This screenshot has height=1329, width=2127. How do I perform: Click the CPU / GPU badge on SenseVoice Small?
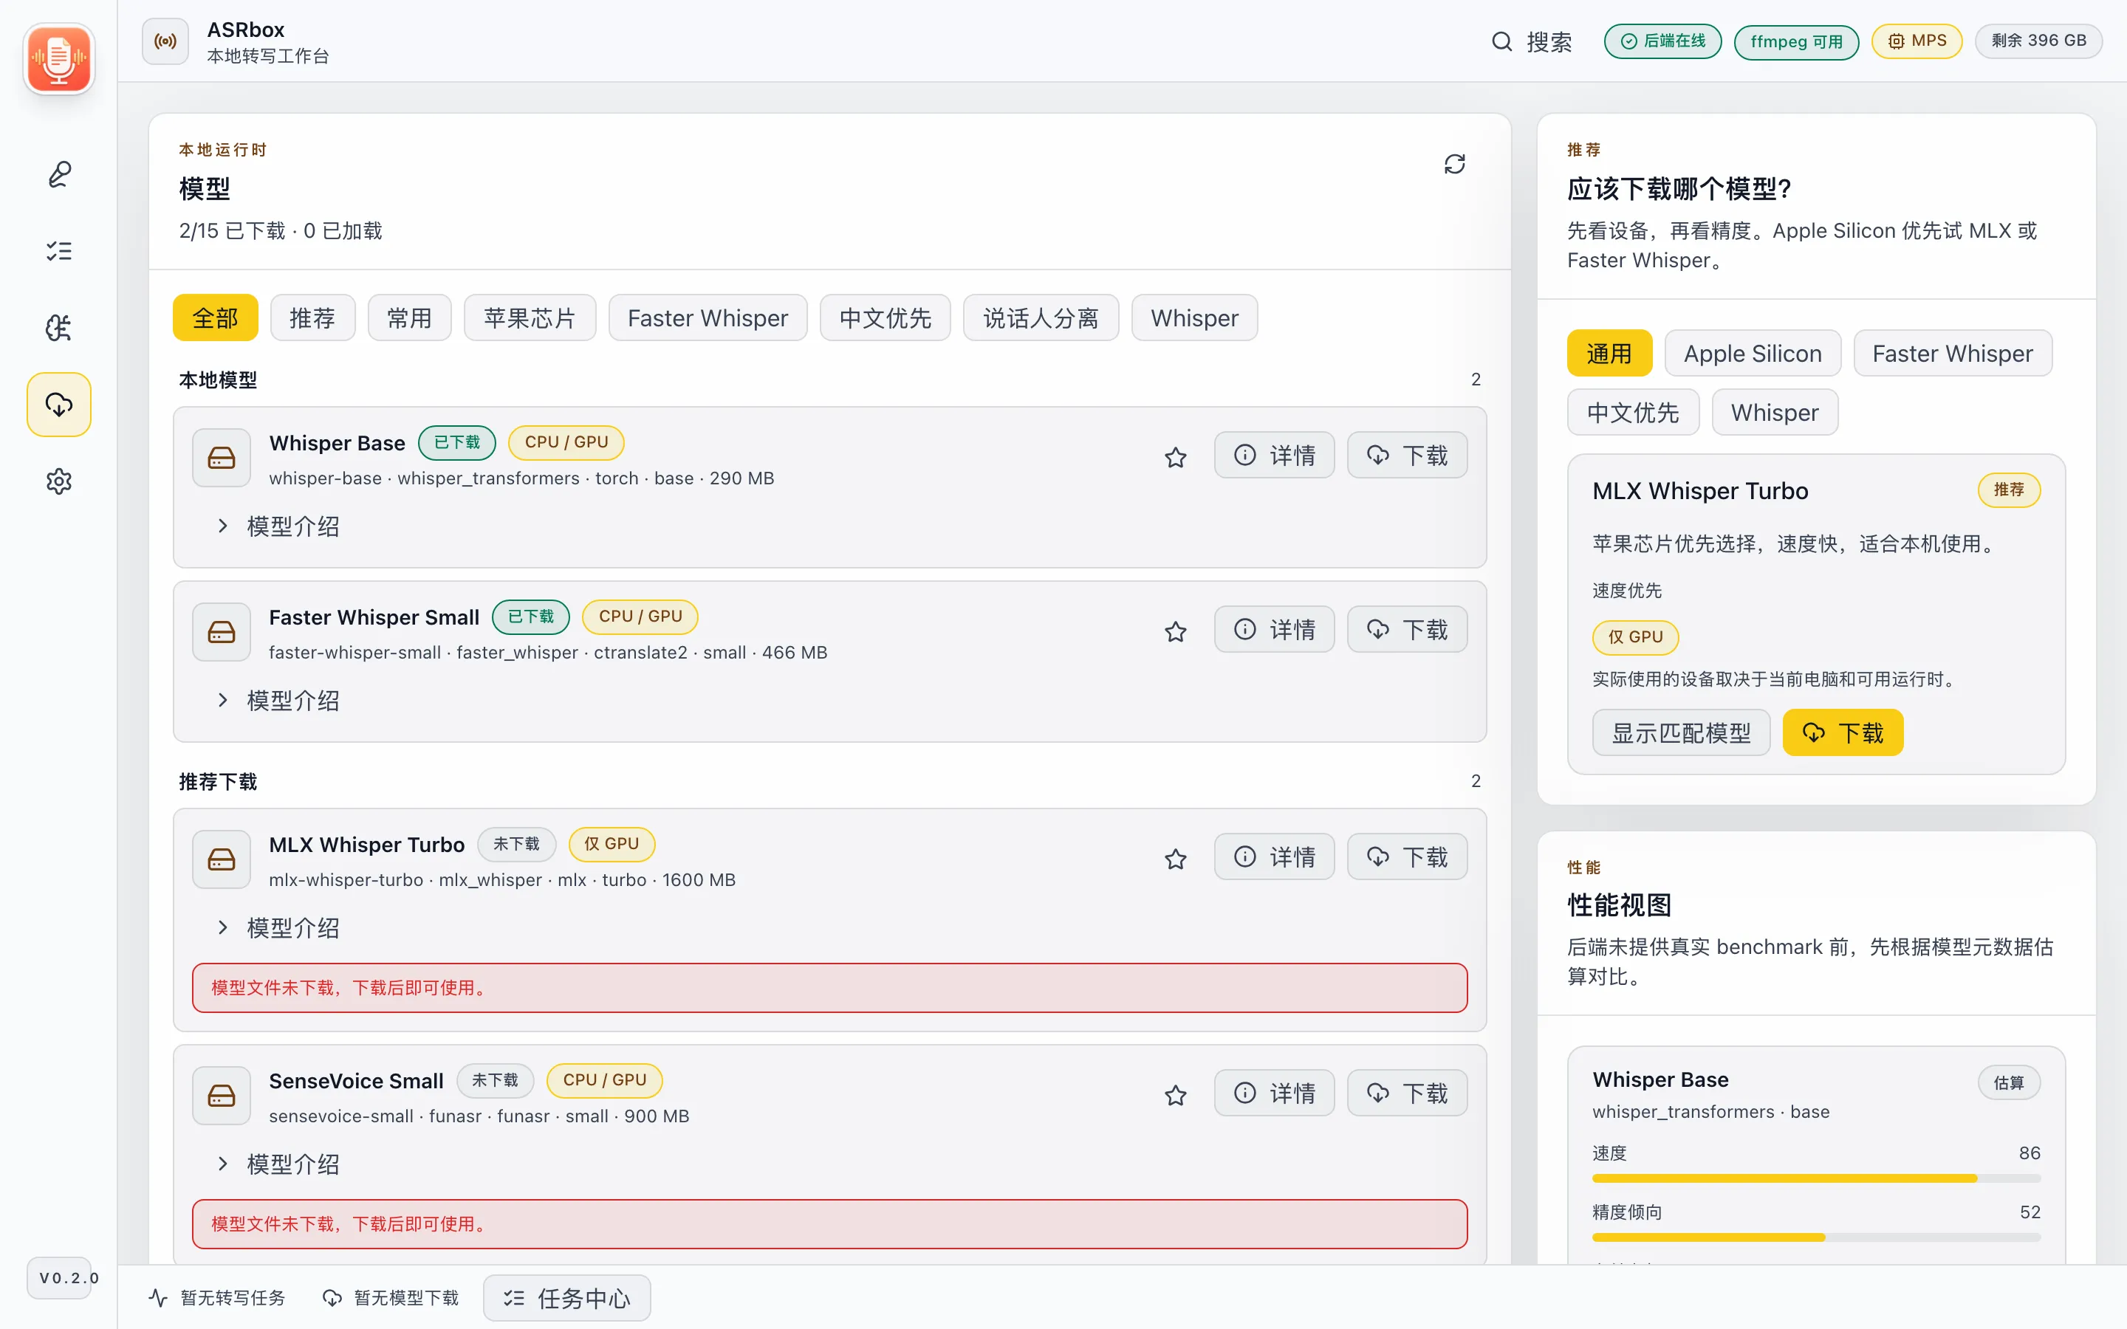(605, 1080)
